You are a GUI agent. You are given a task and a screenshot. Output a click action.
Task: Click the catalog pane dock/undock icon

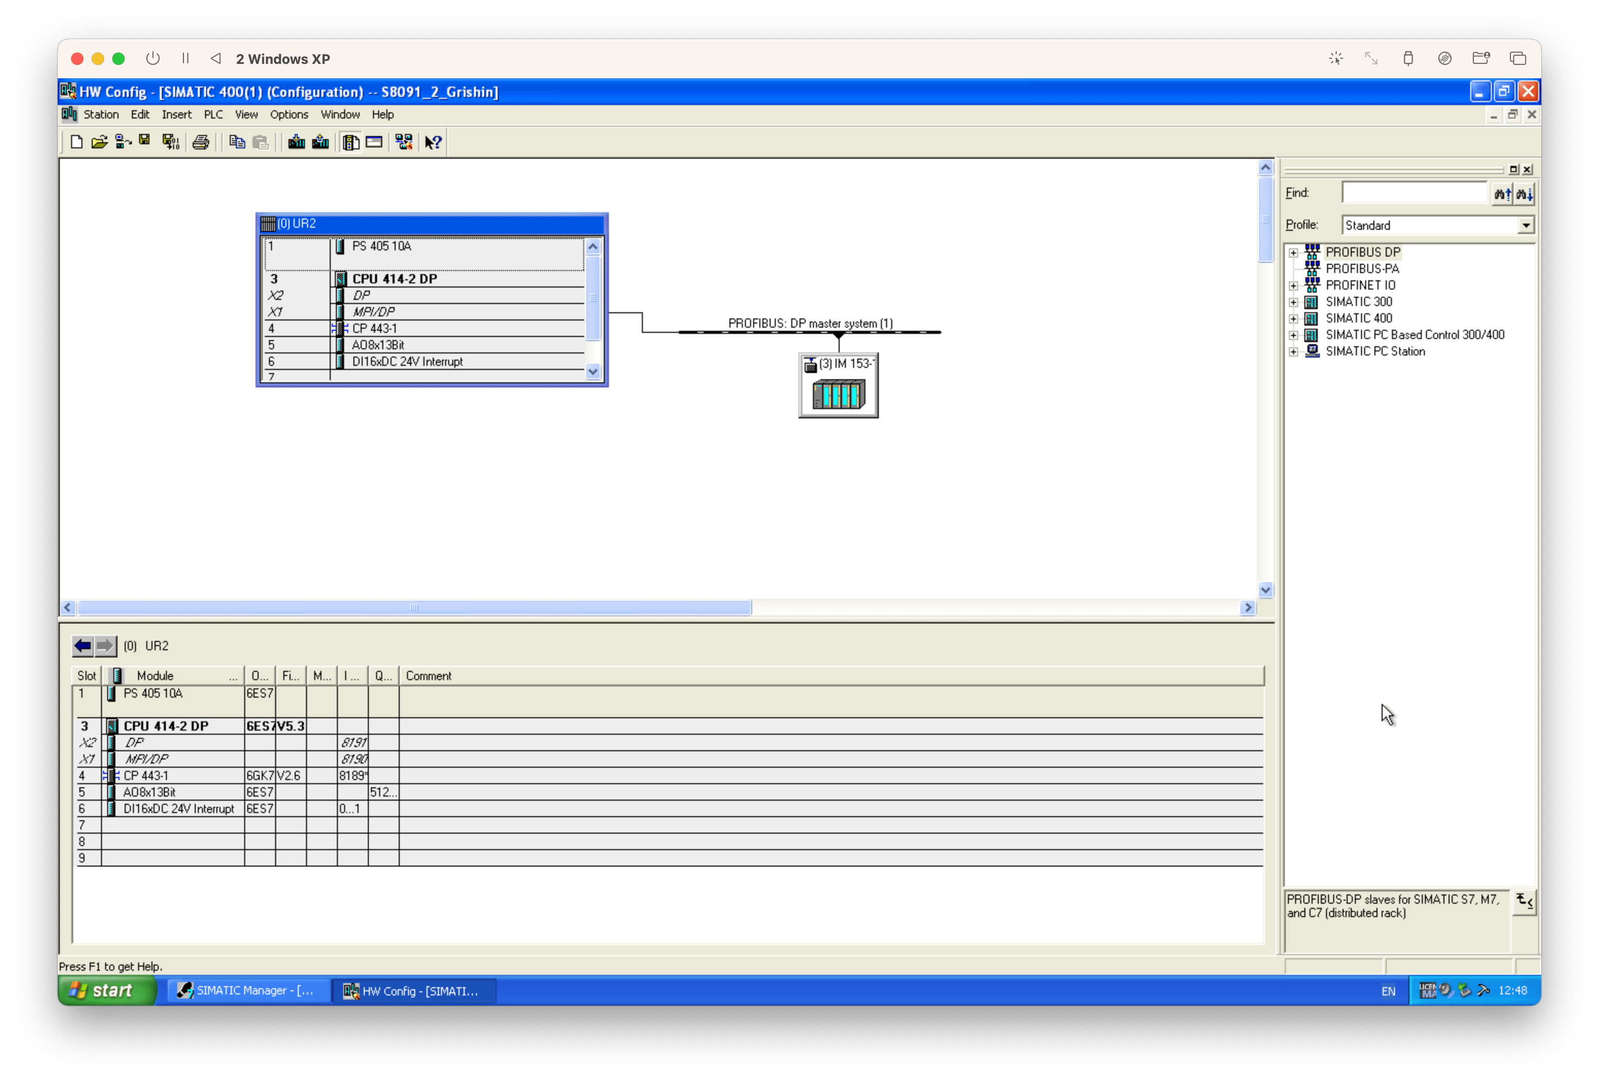pos(1513,170)
